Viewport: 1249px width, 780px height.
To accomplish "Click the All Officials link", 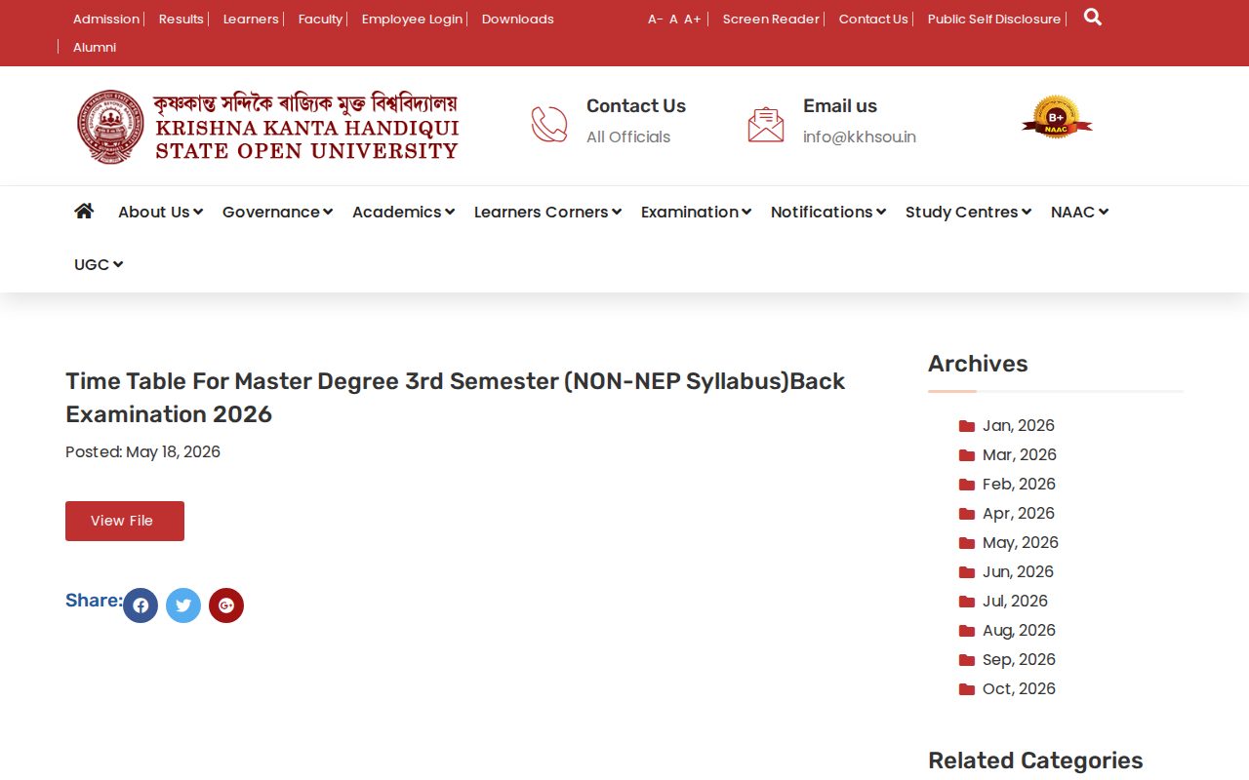I will pyautogui.click(x=628, y=136).
